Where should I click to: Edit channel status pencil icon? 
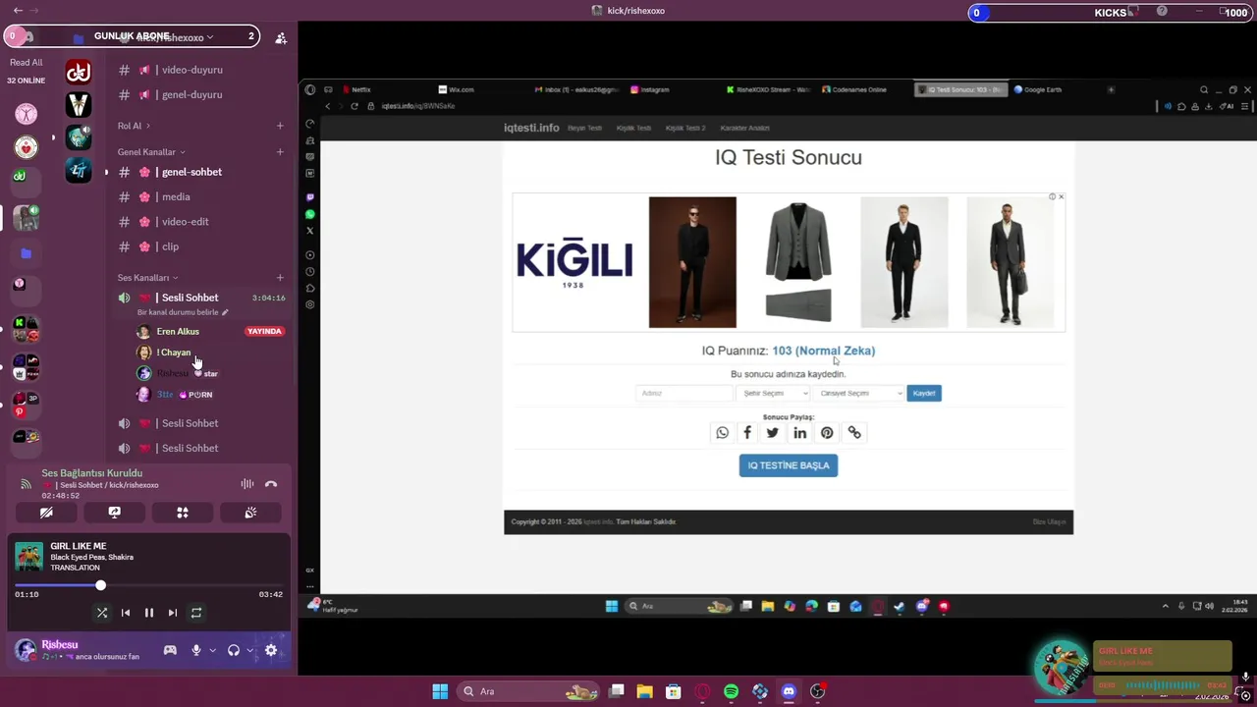click(225, 312)
